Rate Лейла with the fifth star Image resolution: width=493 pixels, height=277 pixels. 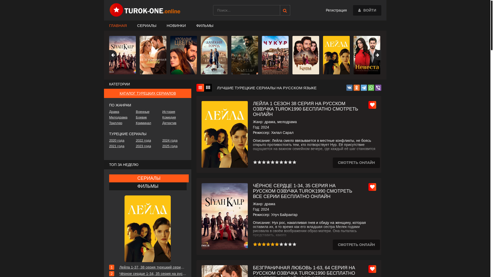point(272,162)
